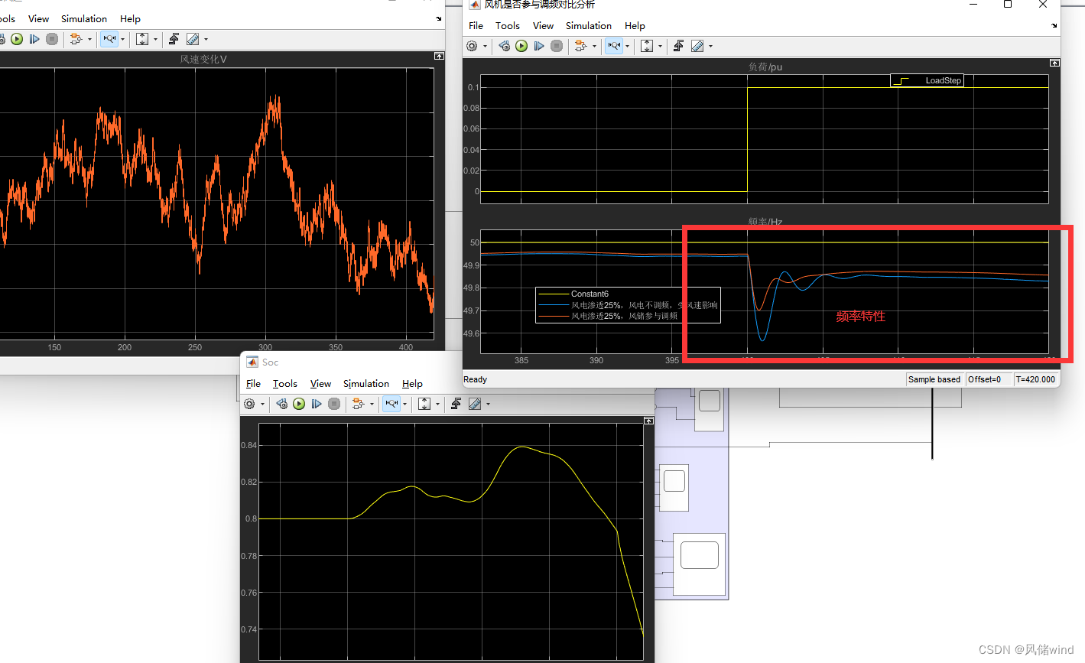The image size is (1085, 663).
Task: Click 风储参与调频 legend entry
Action: [608, 316]
